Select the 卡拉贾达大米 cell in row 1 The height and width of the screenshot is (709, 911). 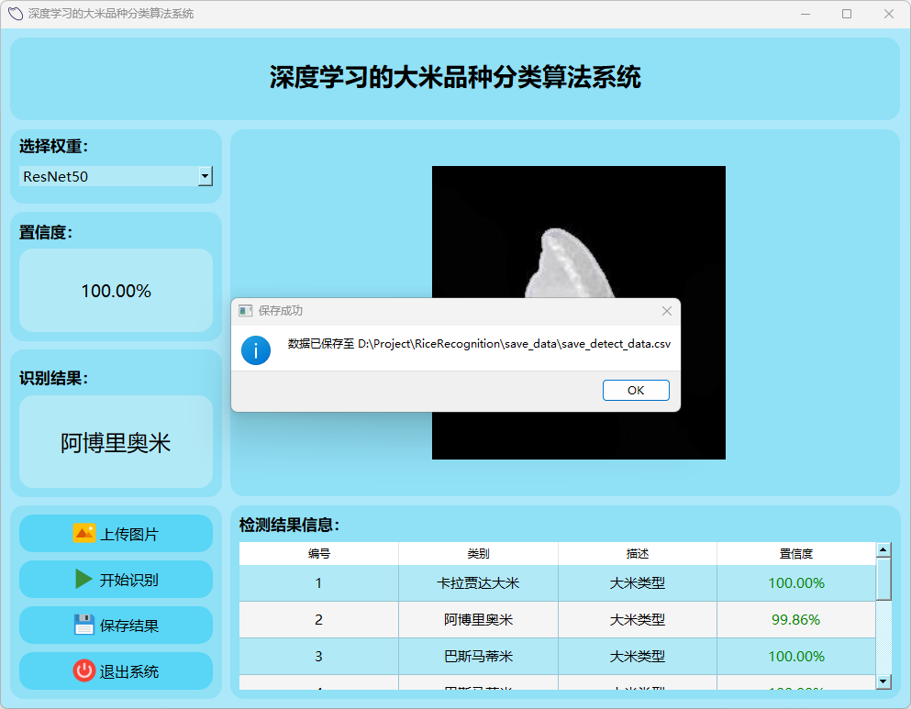tap(478, 583)
